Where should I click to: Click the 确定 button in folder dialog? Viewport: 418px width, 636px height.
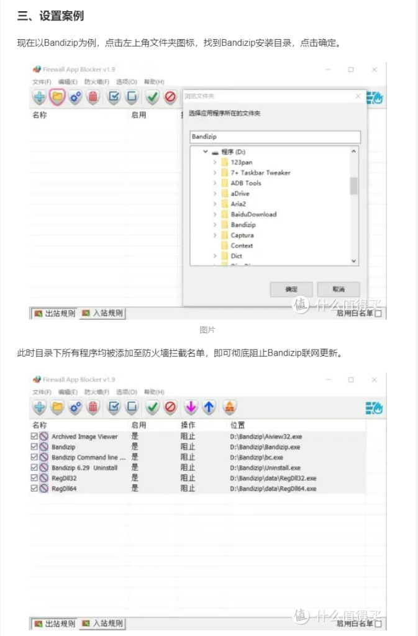point(291,289)
